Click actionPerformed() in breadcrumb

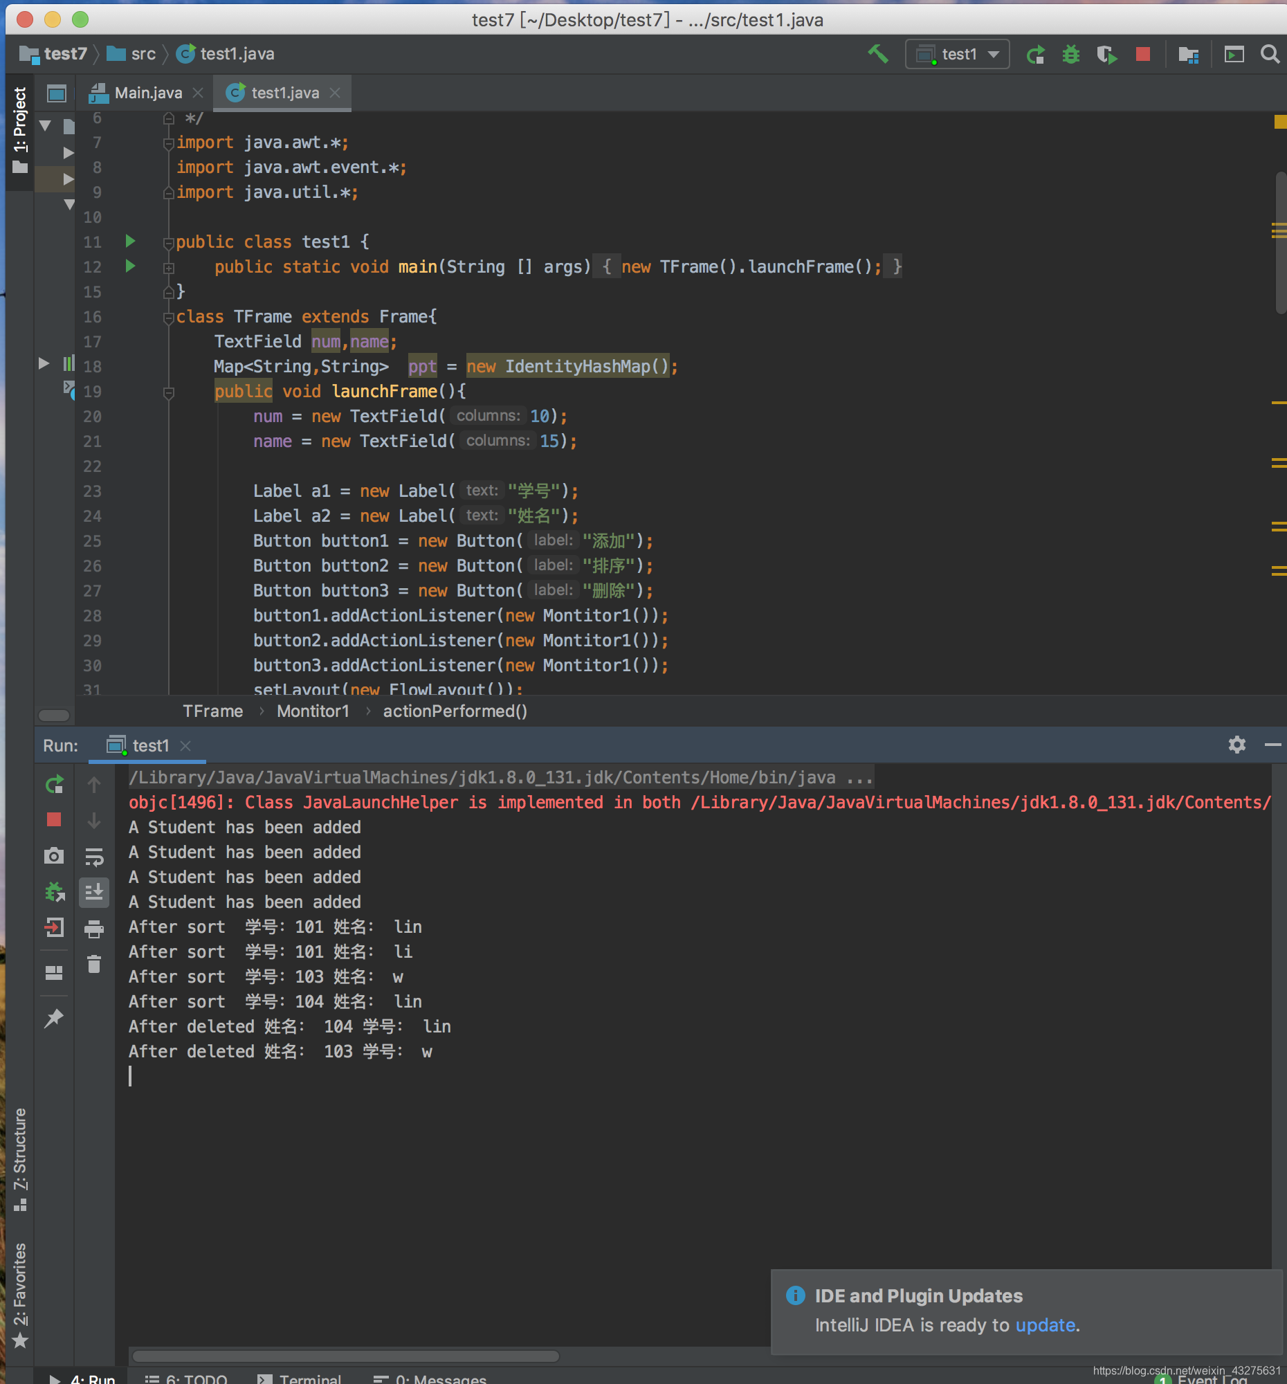(455, 711)
